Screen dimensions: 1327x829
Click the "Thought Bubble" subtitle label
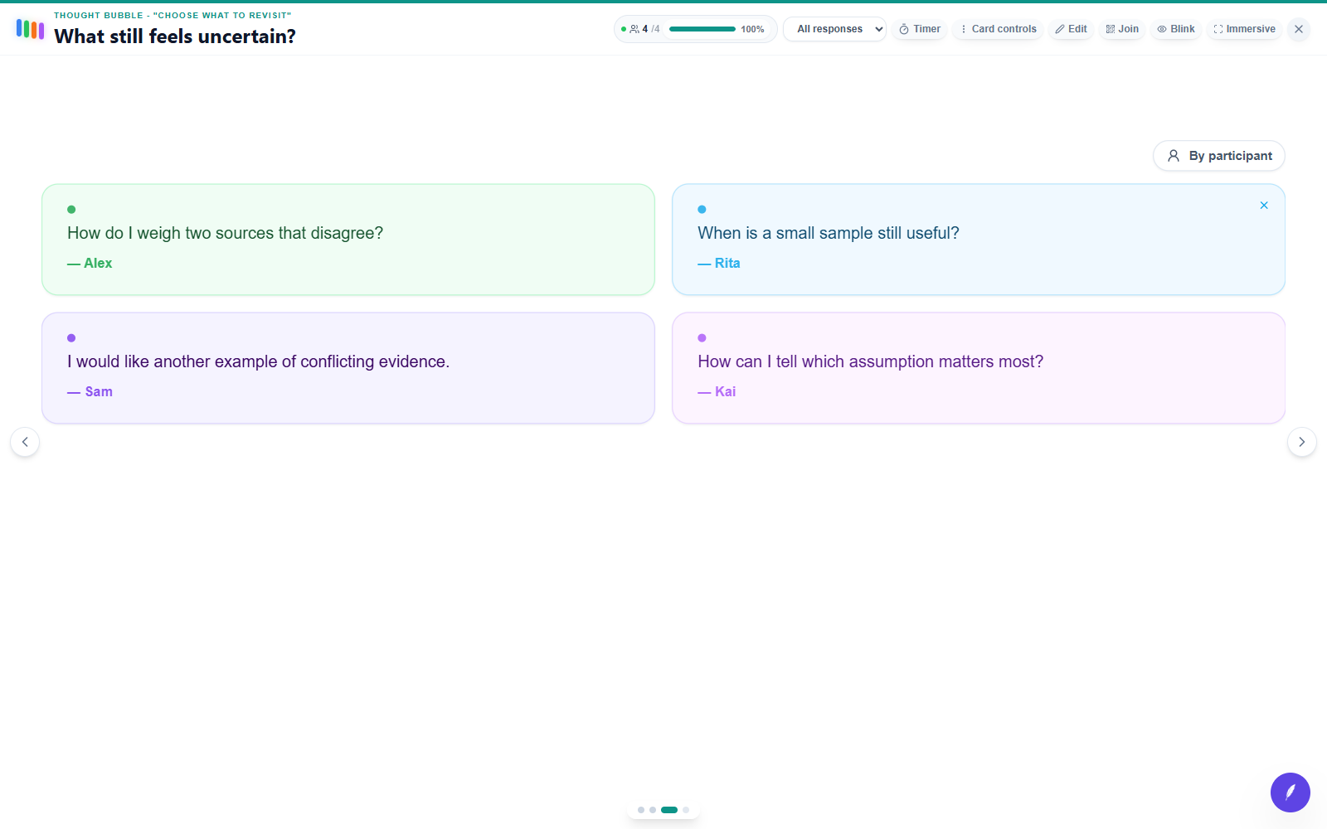tap(173, 15)
